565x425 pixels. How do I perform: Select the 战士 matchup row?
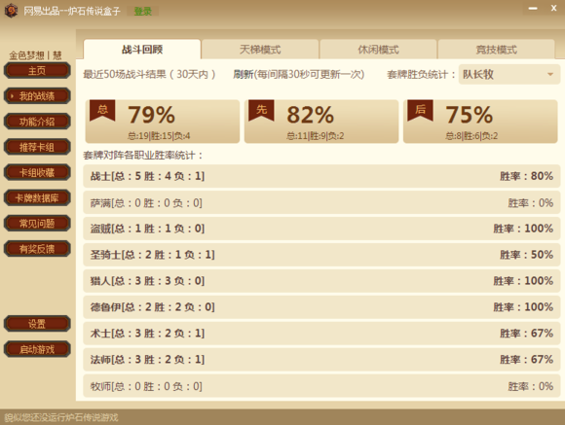pos(321,176)
